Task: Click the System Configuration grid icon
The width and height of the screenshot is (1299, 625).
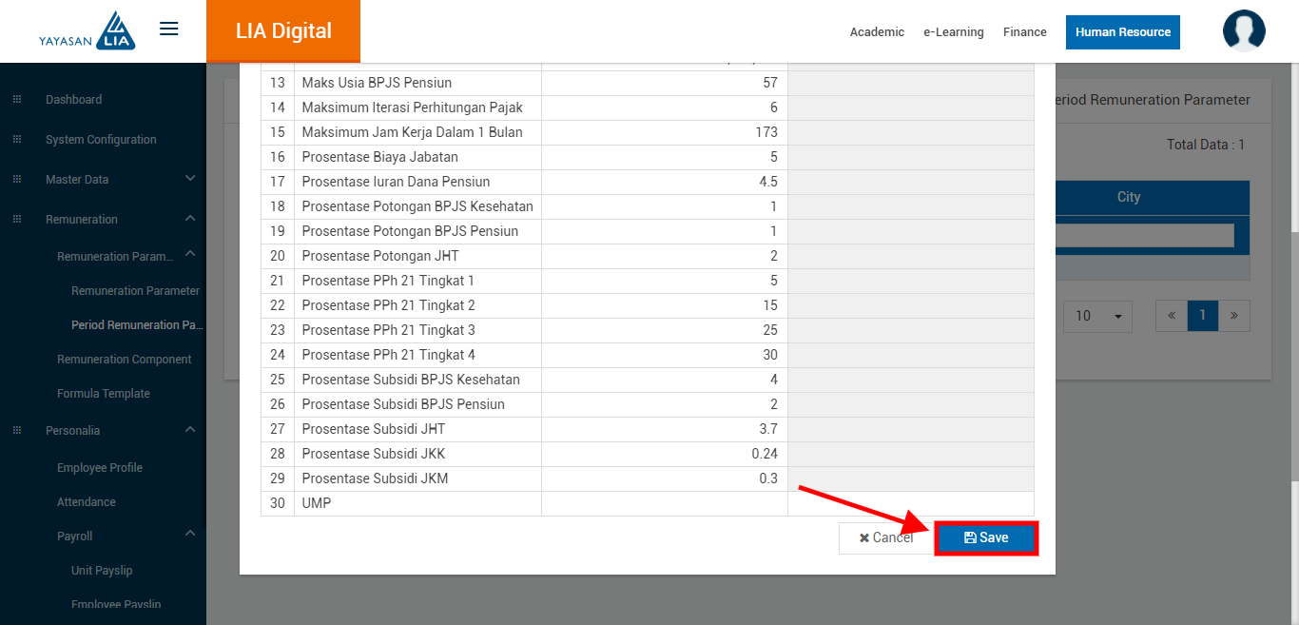Action: pyautogui.click(x=17, y=140)
